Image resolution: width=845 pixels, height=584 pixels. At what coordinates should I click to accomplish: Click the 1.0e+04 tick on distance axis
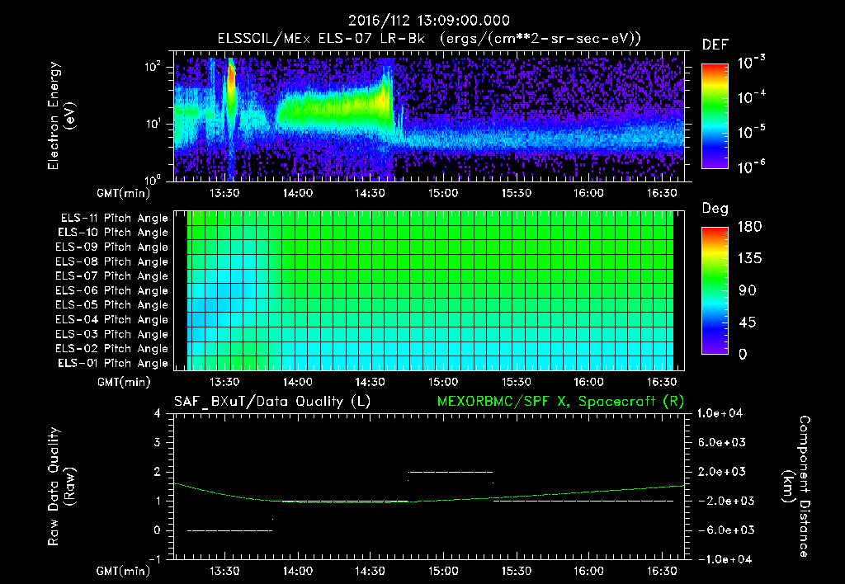click(720, 414)
